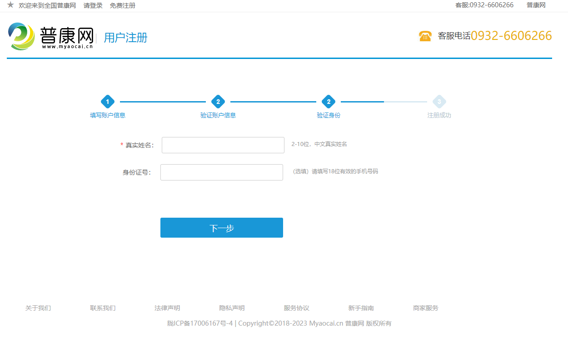
Task: Open 法律声明 footer link
Action: click(167, 308)
